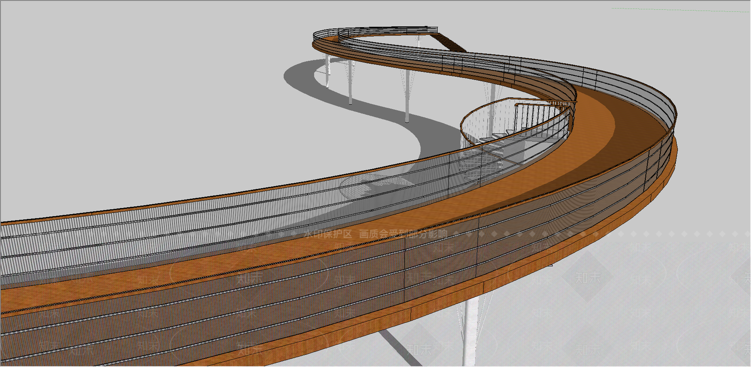Select the straight staircase at bridge's far end

pyautogui.click(x=450, y=41)
